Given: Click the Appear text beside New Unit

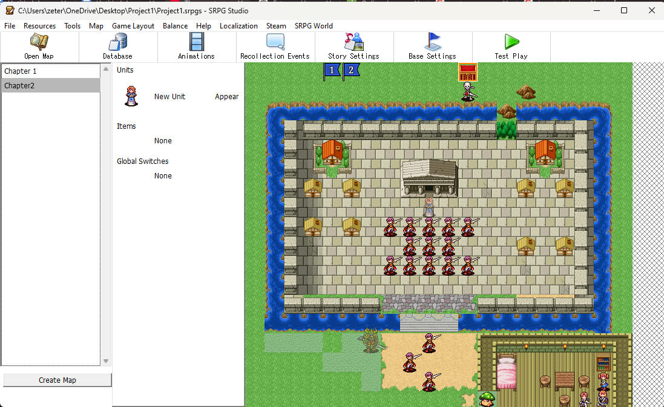Looking at the screenshot, I should point(226,97).
